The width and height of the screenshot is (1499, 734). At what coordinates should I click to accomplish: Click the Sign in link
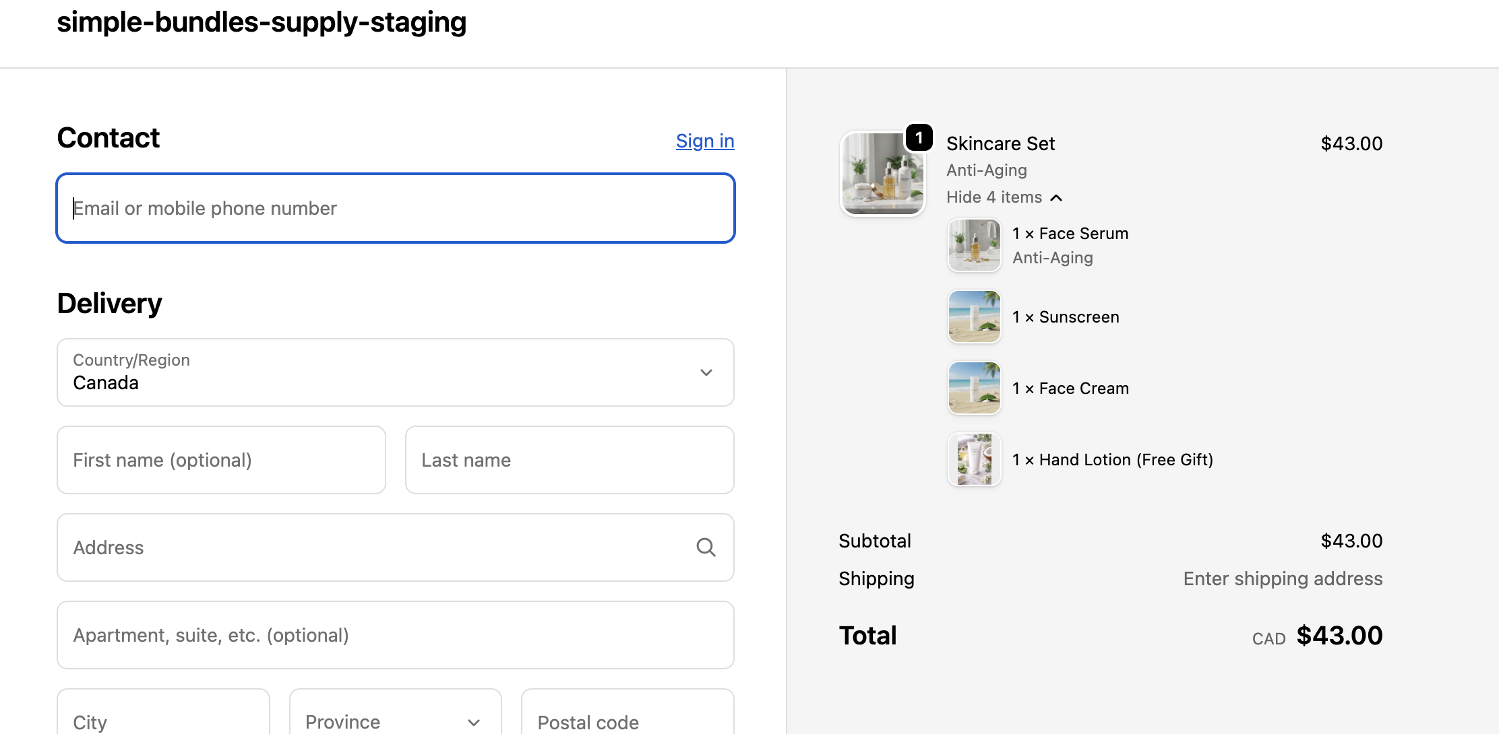(704, 141)
